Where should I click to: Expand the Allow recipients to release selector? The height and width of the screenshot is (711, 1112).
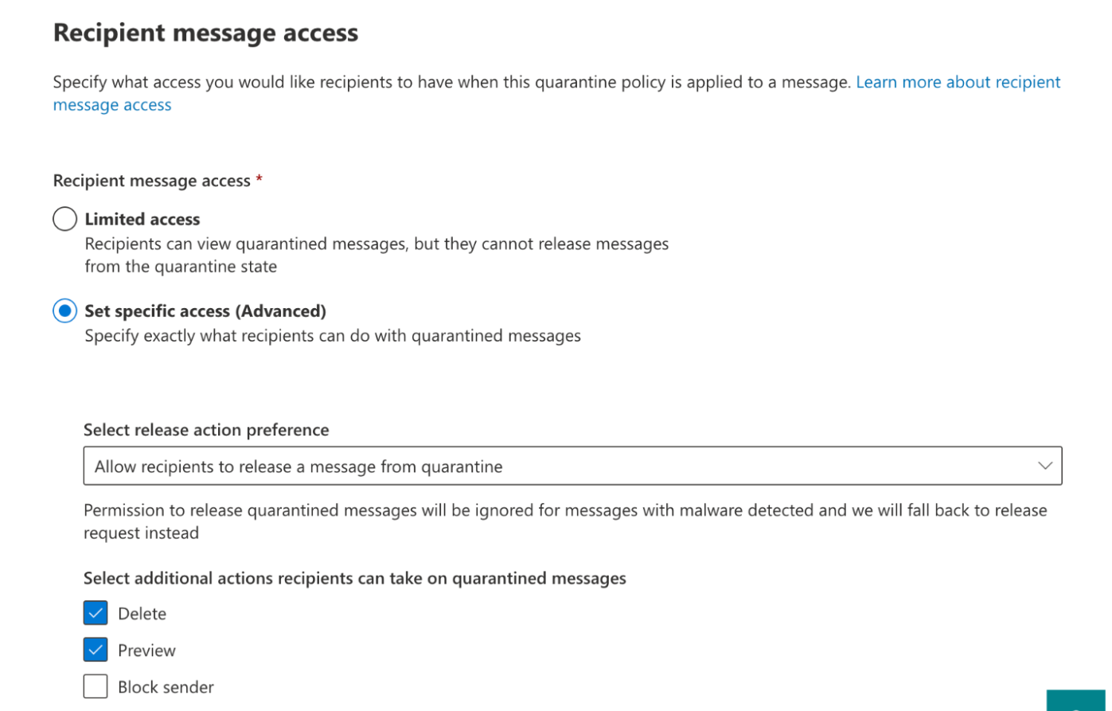click(573, 465)
